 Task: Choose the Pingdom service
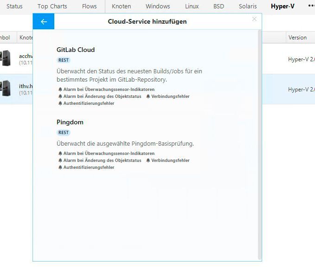[x=70, y=122]
